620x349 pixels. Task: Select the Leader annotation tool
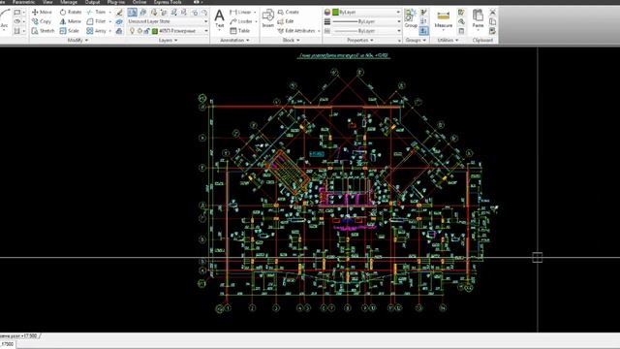click(x=242, y=21)
